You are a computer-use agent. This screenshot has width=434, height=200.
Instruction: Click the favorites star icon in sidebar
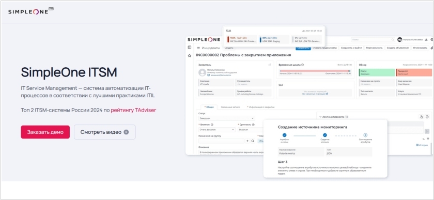pos(190,55)
